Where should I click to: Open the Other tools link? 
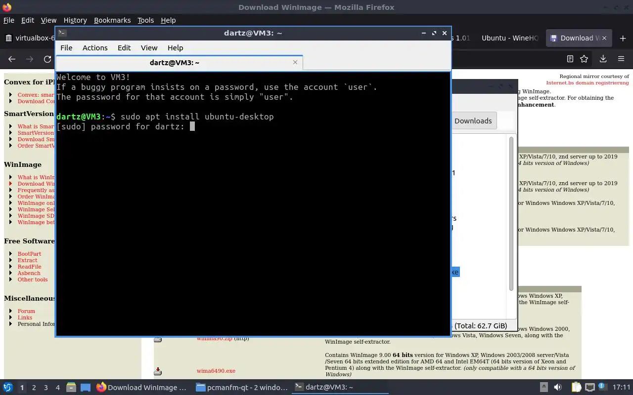(x=33, y=279)
